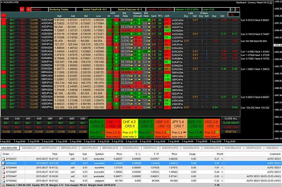Click SELL on GBPUSDm row

coord(23,90)
